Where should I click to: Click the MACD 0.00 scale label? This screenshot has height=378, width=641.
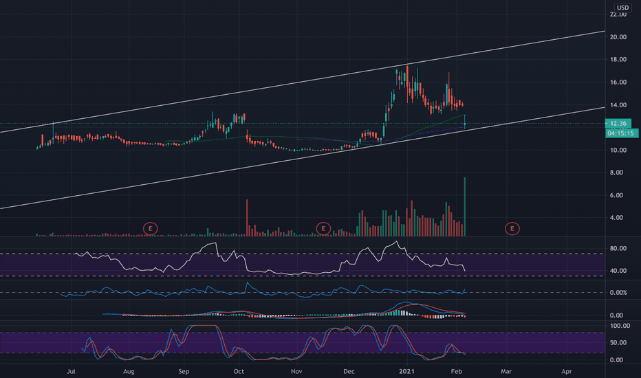[616, 315]
